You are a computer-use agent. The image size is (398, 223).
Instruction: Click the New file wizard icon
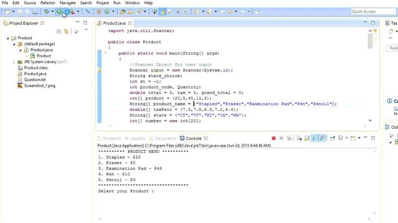pos(7,12)
